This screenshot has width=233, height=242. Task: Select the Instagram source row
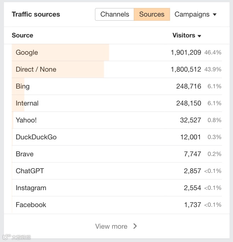pyautogui.click(x=31, y=188)
